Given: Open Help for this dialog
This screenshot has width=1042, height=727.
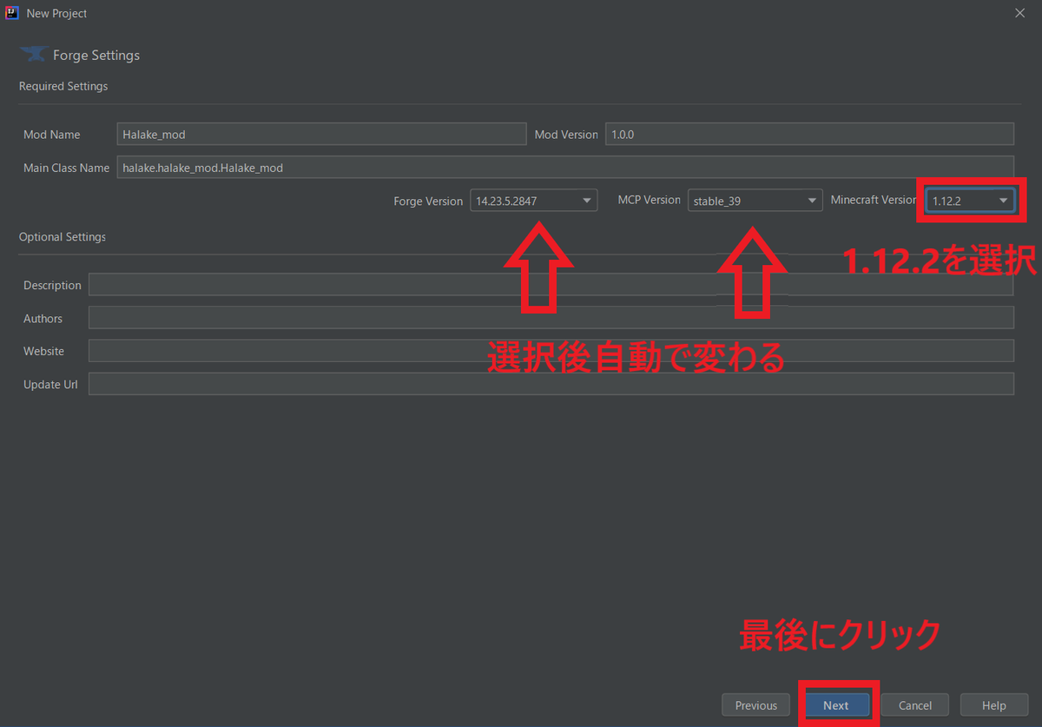Looking at the screenshot, I should point(994,705).
